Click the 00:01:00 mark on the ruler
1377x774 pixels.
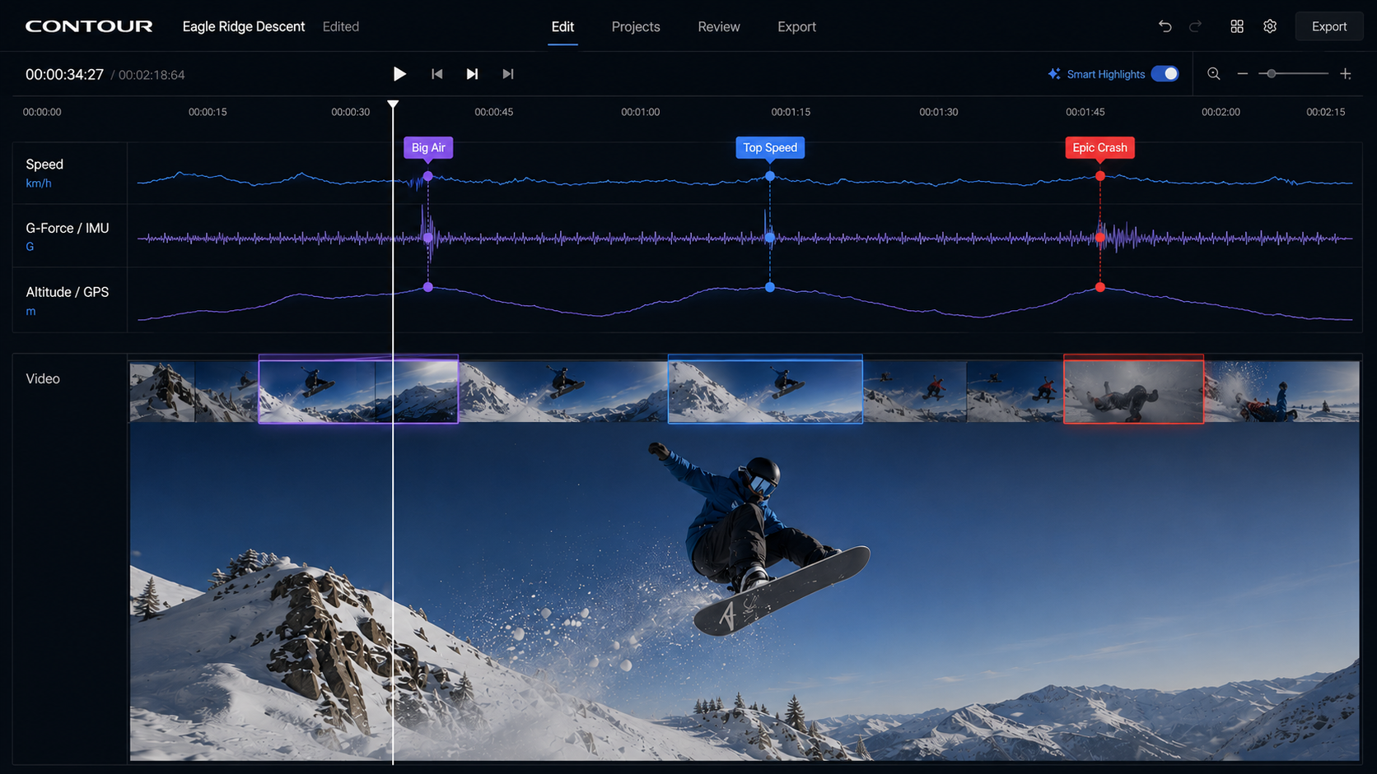coord(640,112)
